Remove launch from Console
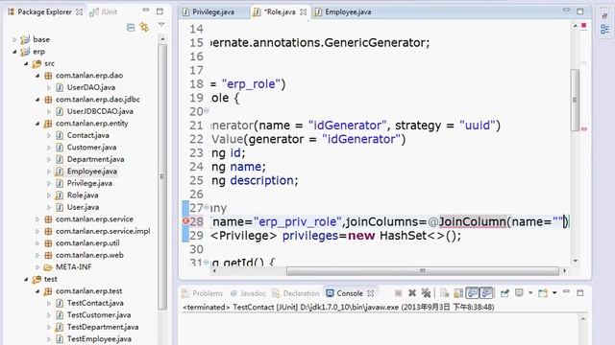The image size is (615, 345). [x=412, y=293]
